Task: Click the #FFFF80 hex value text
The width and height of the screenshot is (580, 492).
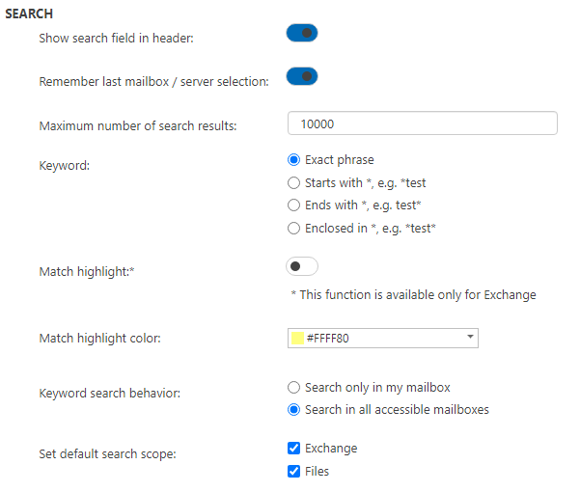Action: (x=334, y=338)
